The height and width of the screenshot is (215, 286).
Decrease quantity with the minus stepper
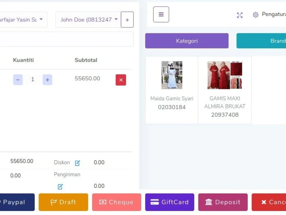click(x=18, y=79)
